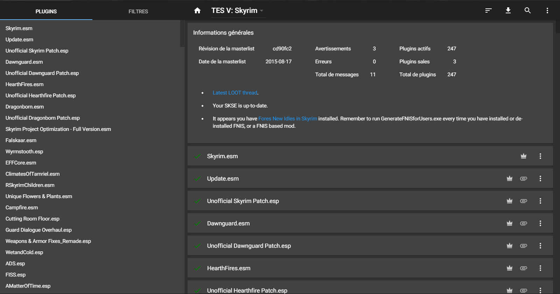Select Unofficial Dawnguard Patch.esp in the sidebar
The height and width of the screenshot is (294, 560).
tap(42, 73)
